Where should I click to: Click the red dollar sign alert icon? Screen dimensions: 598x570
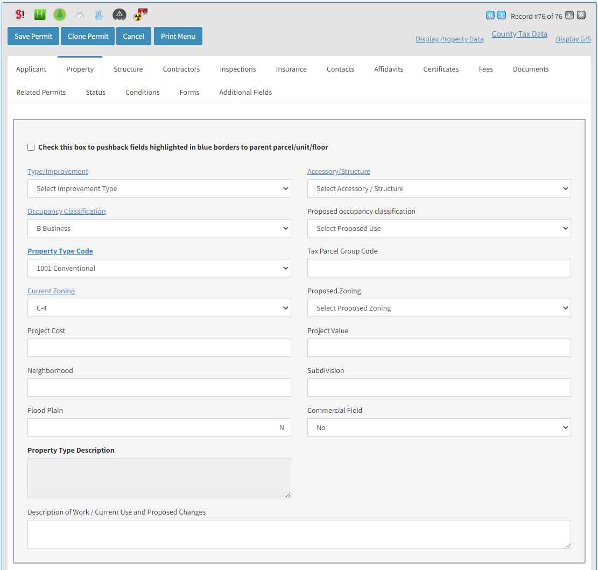tap(19, 15)
